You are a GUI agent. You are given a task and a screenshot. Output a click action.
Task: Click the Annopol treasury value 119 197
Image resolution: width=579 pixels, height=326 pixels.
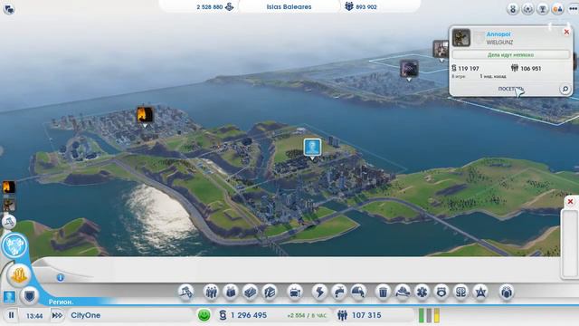coord(469,69)
